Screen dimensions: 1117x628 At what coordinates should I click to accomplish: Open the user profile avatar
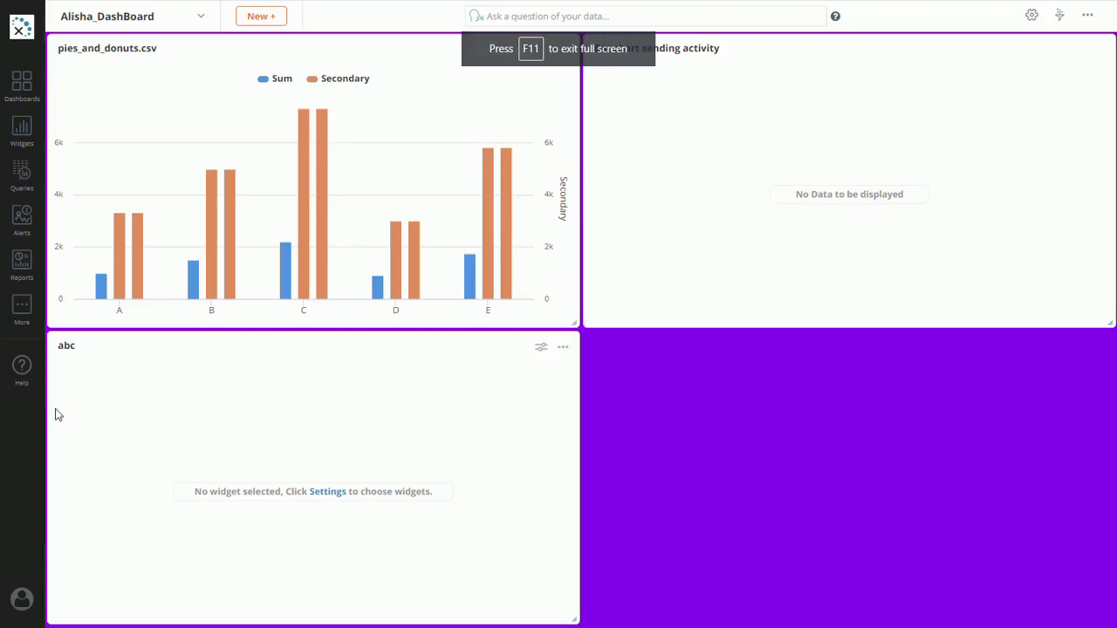pyautogui.click(x=22, y=599)
